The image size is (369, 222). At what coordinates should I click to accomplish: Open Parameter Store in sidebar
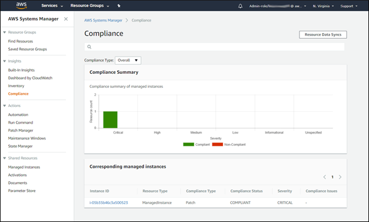22,191
